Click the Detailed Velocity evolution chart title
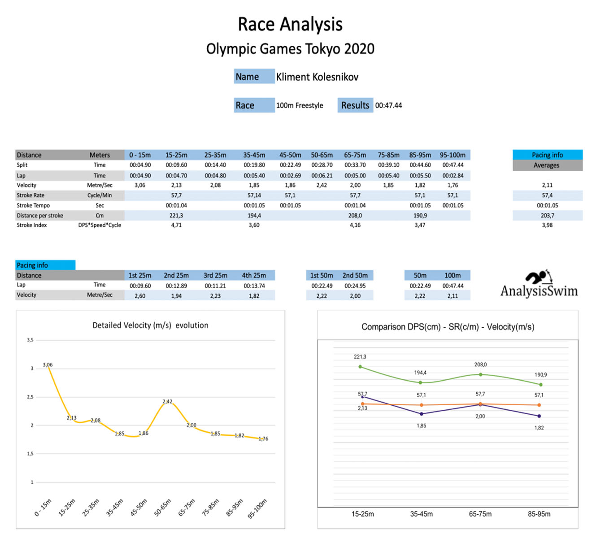The image size is (592, 538). click(x=150, y=325)
